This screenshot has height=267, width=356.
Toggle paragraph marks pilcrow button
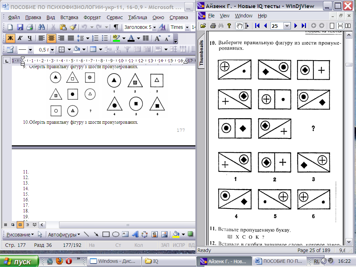point(116,27)
